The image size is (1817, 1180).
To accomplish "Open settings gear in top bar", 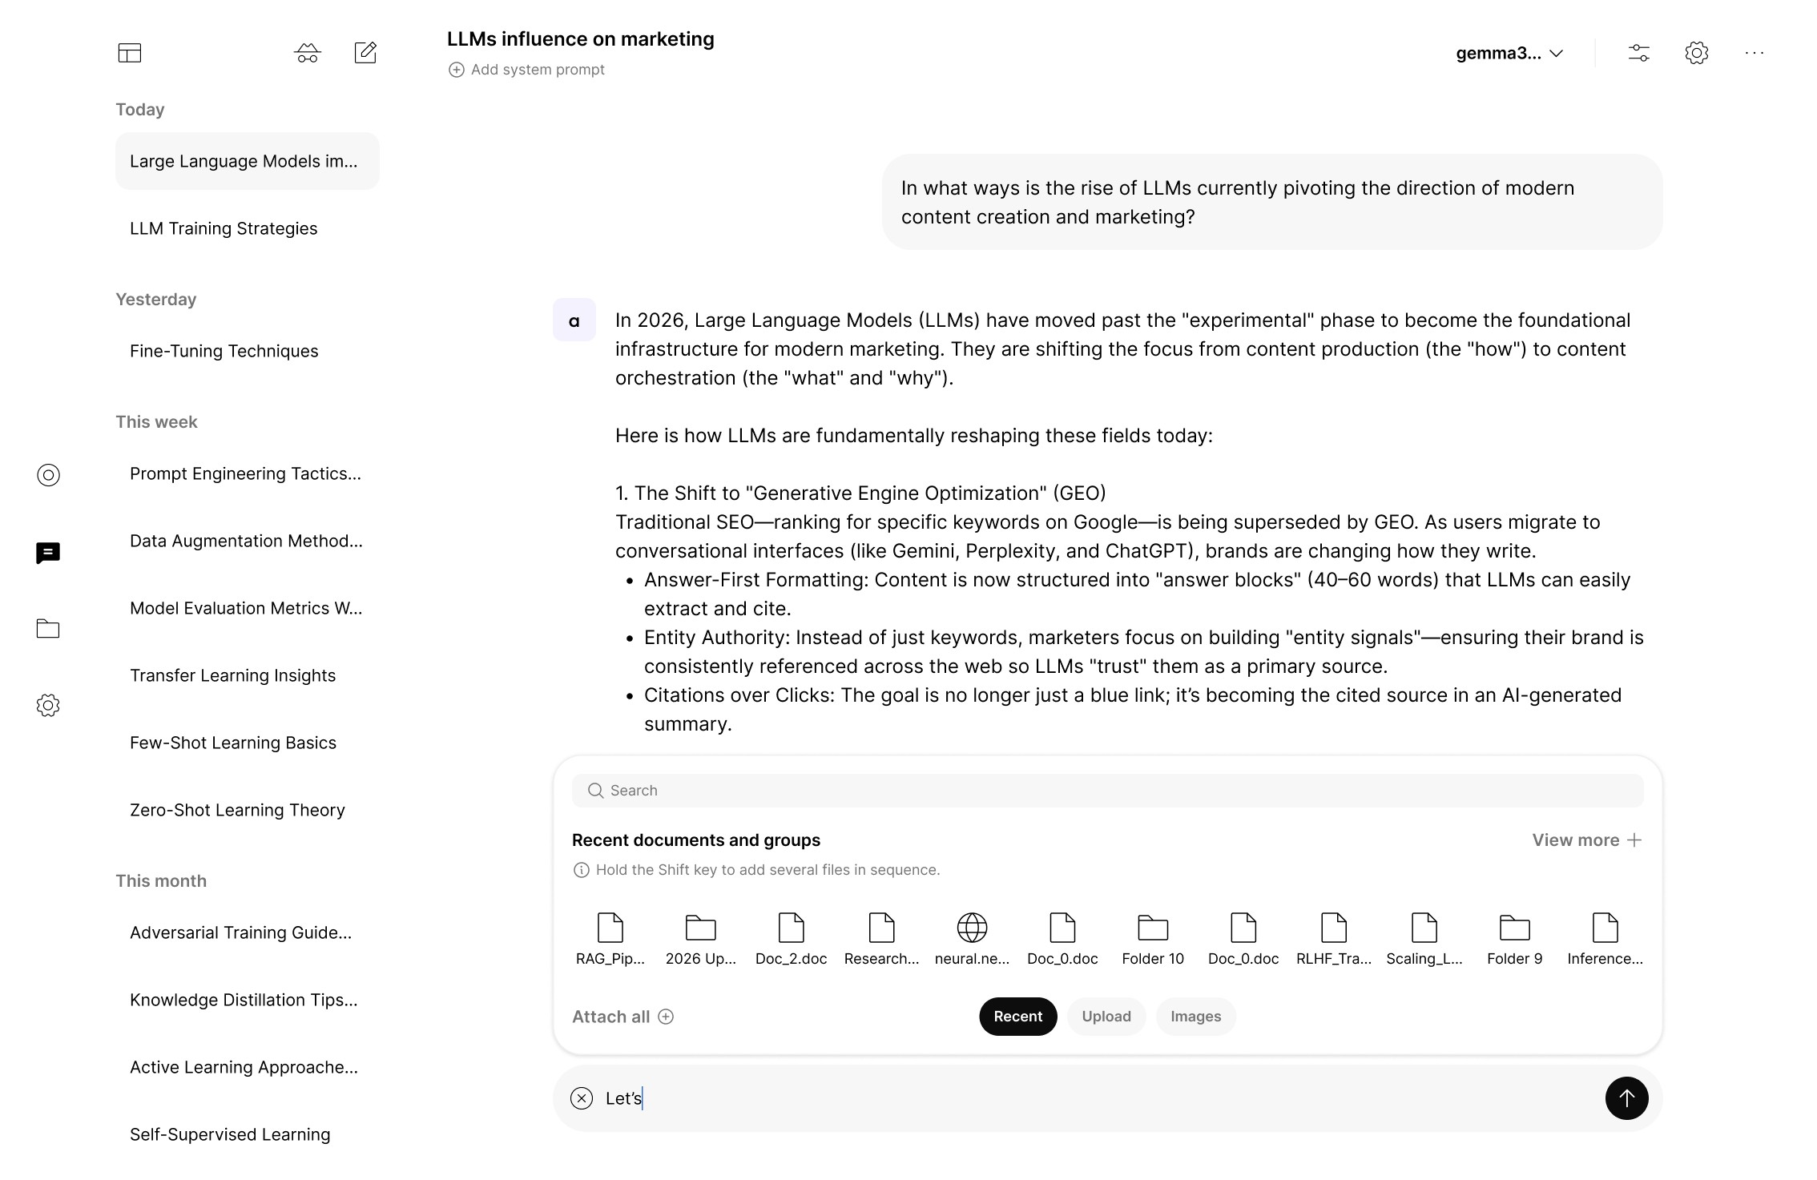I will 1696,53.
